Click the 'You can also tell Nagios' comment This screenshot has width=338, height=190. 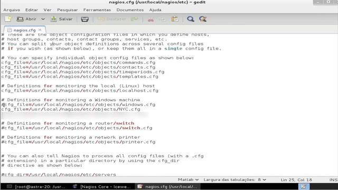pos(102,156)
